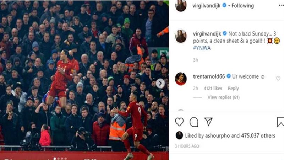Click Reply under trentarnold66's comment
The height and width of the screenshot is (160, 284).
(x=233, y=88)
